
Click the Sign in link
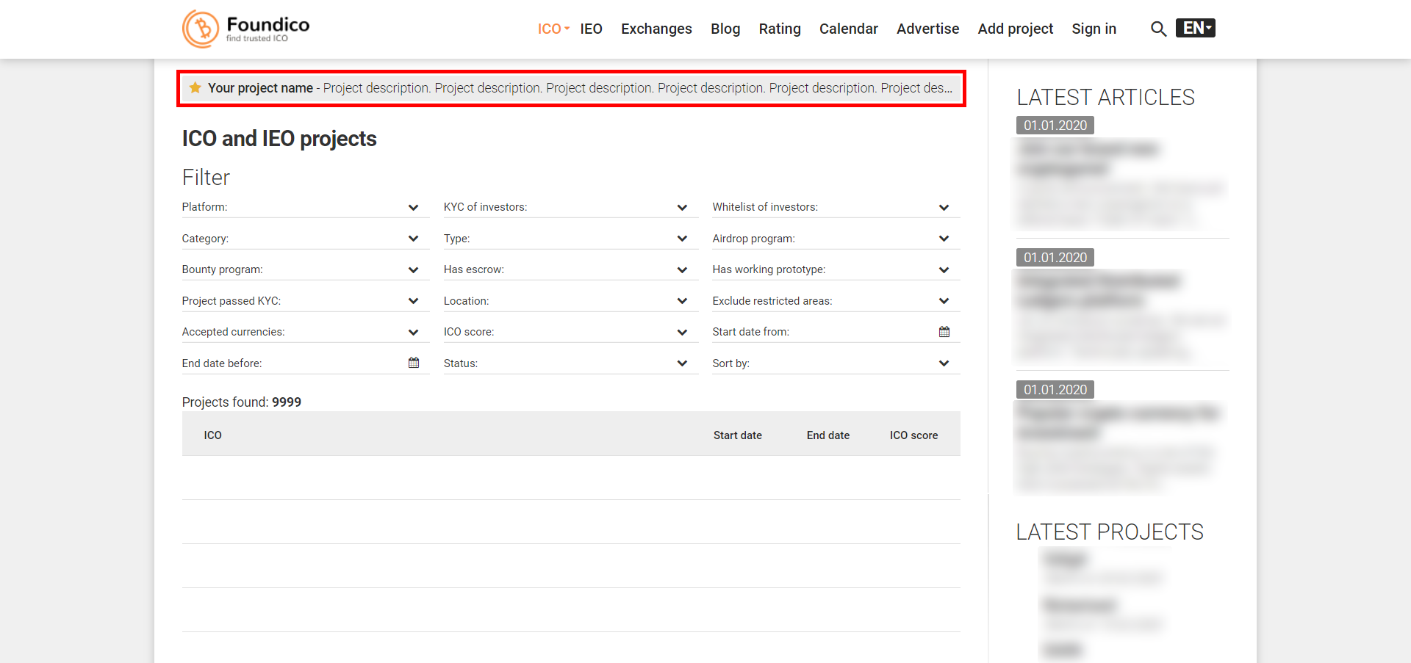click(x=1094, y=29)
